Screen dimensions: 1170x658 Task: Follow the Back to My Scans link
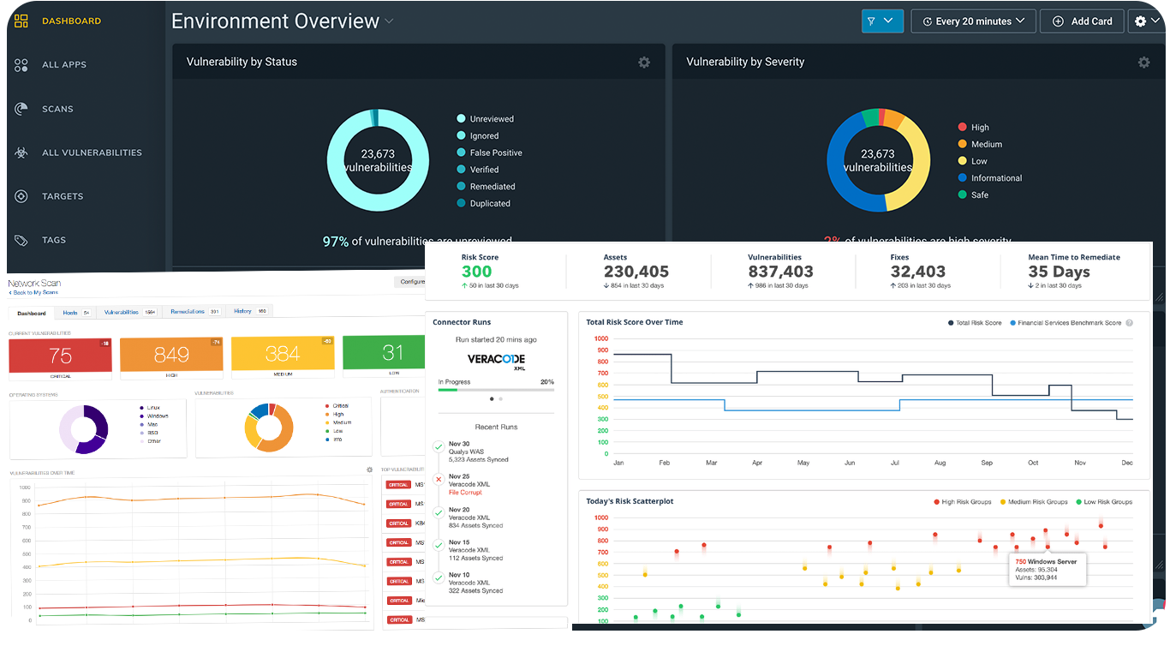35,293
